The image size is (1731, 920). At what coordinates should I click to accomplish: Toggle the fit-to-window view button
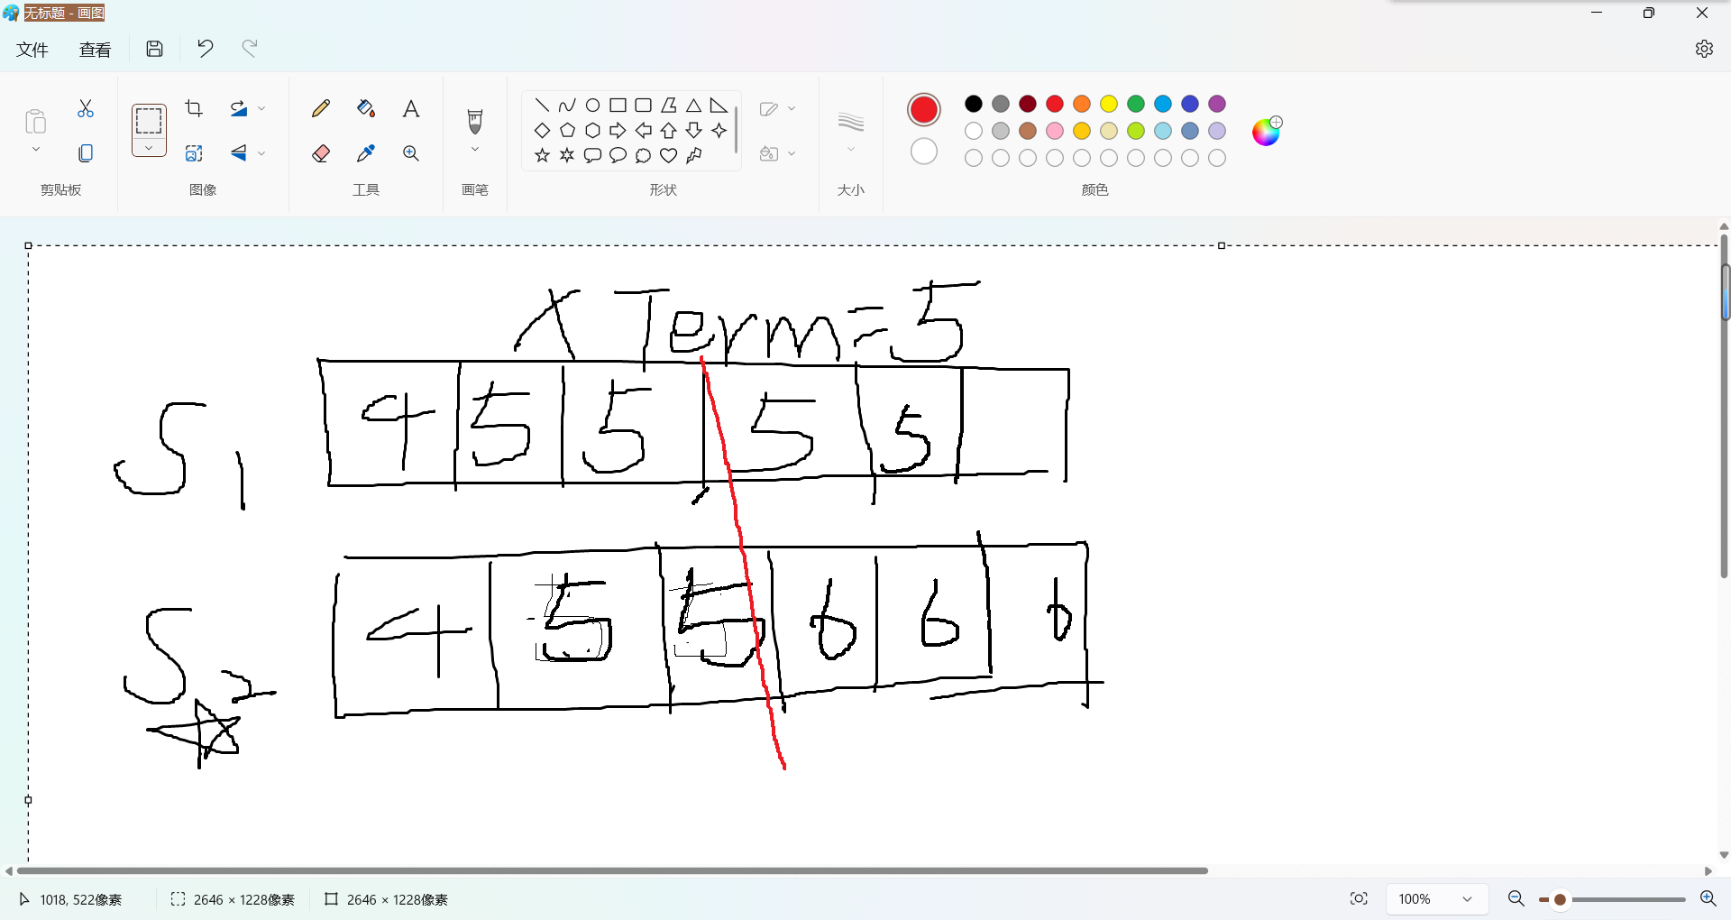pos(1359,899)
